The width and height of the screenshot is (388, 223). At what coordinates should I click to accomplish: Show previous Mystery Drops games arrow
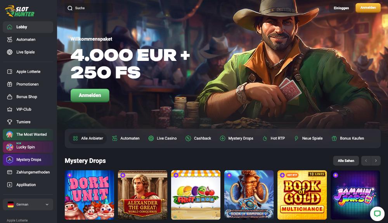[366, 161]
